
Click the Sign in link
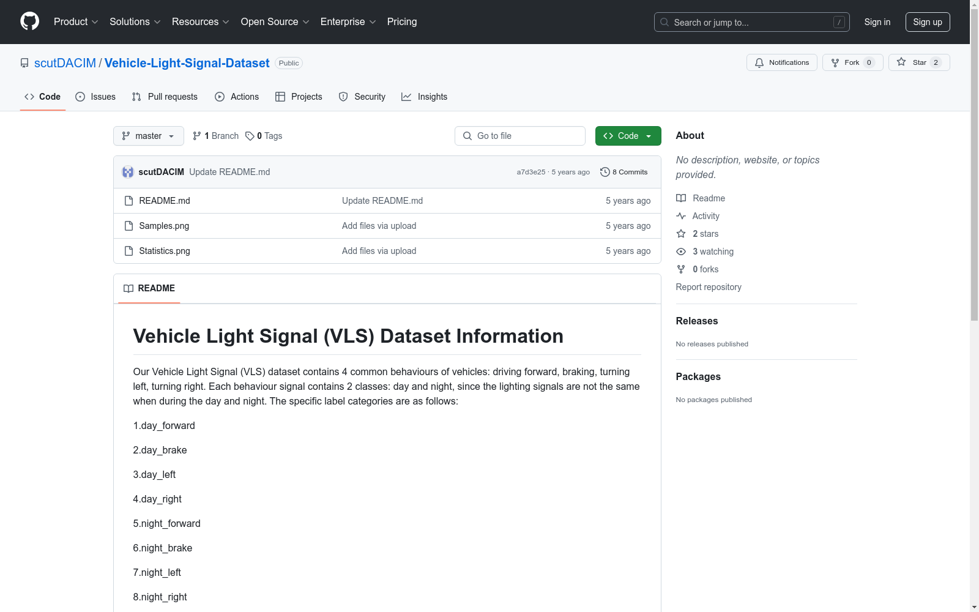[877, 22]
